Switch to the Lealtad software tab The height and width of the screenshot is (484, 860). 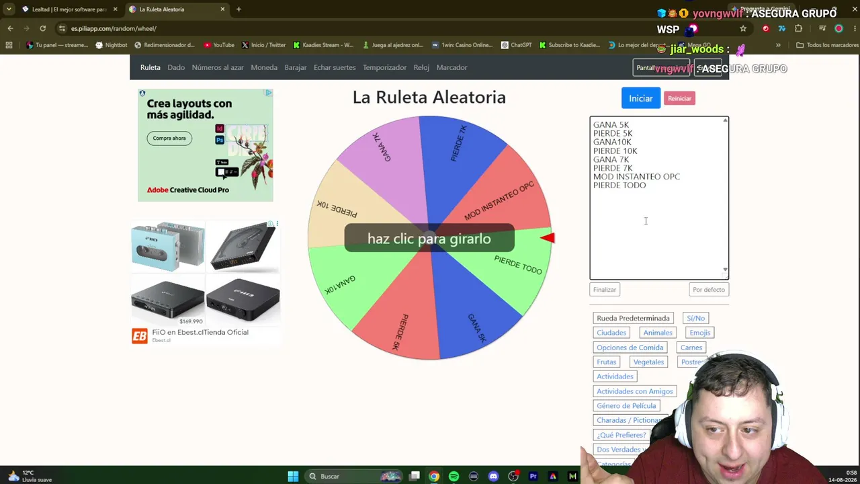tap(69, 9)
